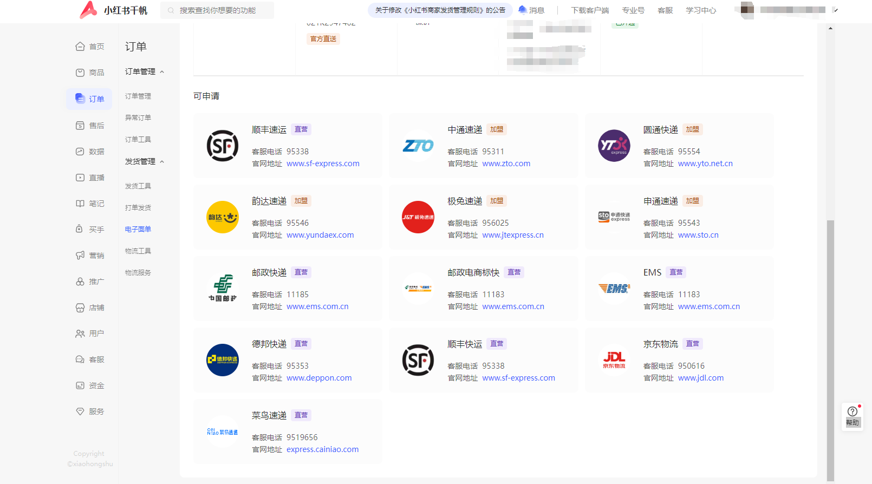872x484 pixels.
Task: Open 订单管理 submenu item
Action: [x=138, y=96]
